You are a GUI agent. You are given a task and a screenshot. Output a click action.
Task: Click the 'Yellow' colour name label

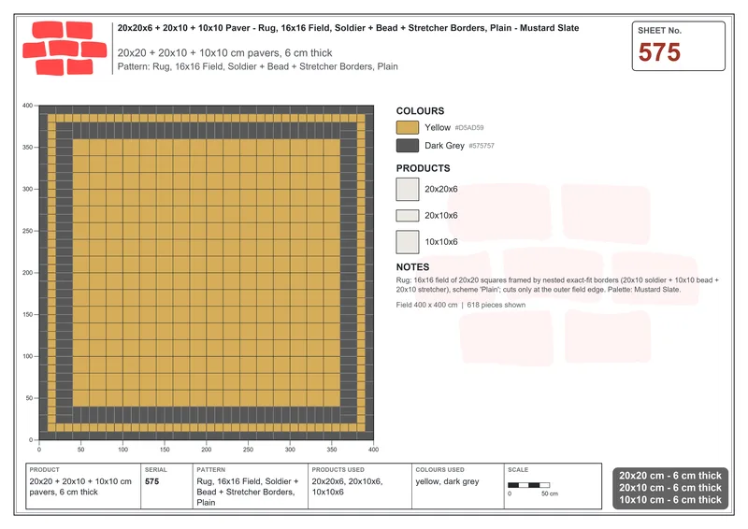[x=438, y=127]
